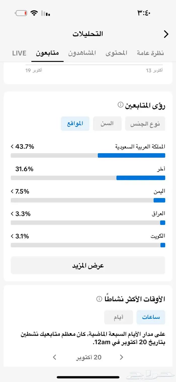Go to previous date from October 20
176x382 pixels.
122,357
